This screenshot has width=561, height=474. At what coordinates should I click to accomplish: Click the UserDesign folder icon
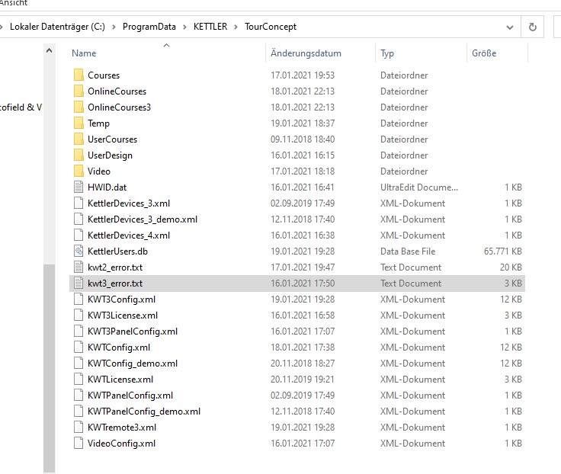[x=79, y=155]
